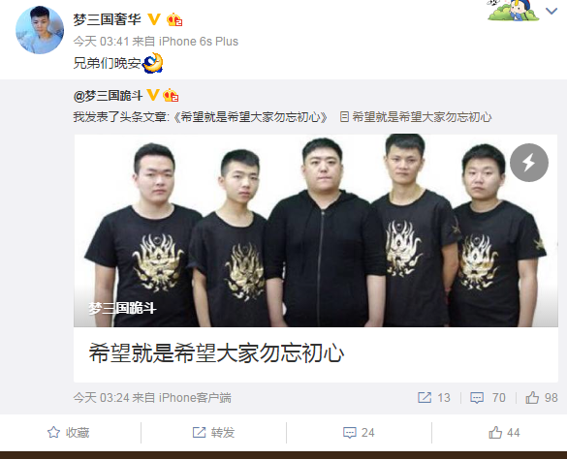Open the article link 日 希望就是希望大家勿忘初心

pos(416,117)
